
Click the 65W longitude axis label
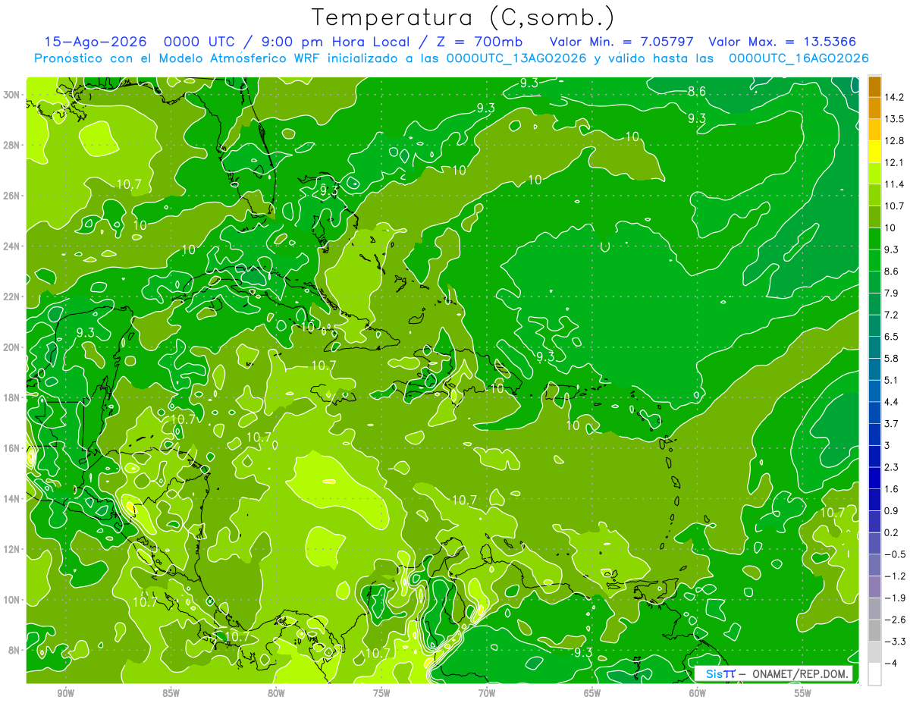(592, 693)
